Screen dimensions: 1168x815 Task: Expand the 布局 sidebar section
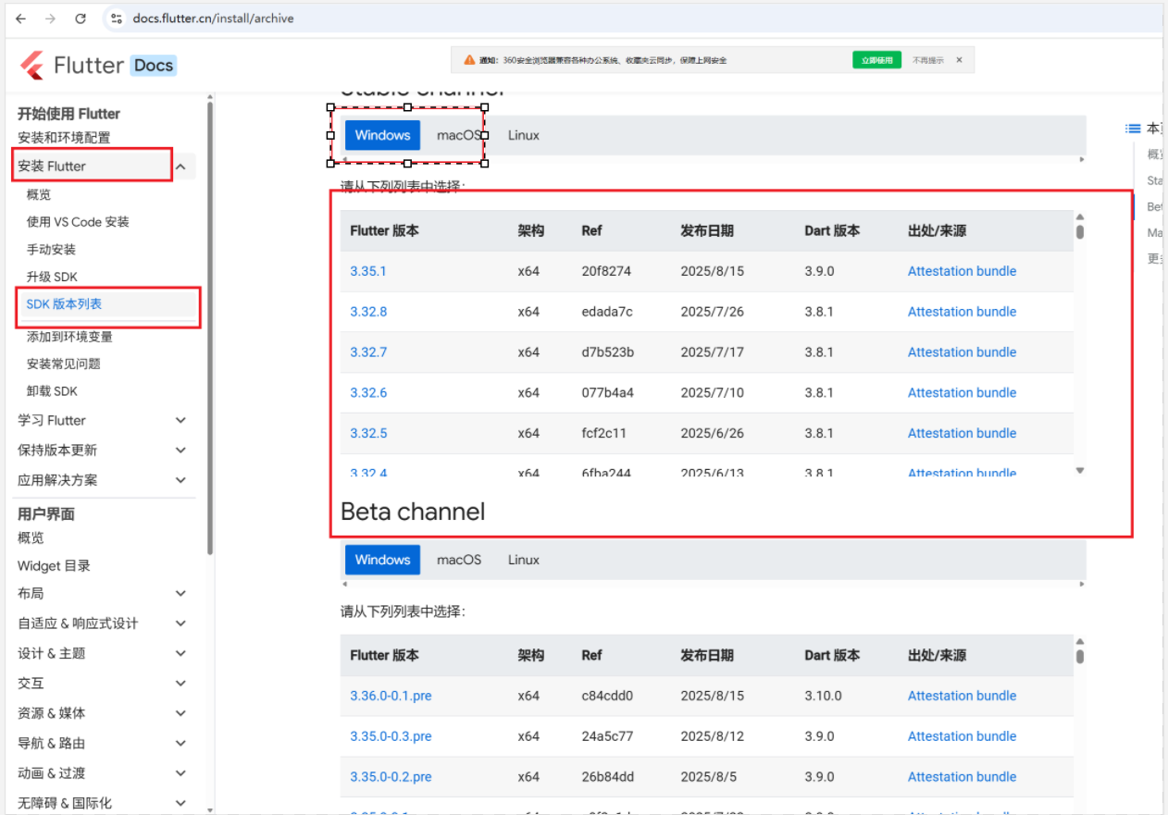[x=180, y=593]
